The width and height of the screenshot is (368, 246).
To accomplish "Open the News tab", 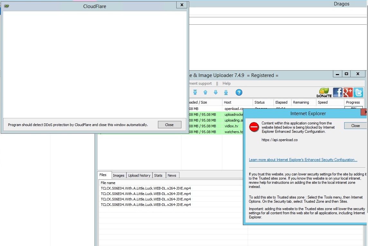I will (172, 175).
